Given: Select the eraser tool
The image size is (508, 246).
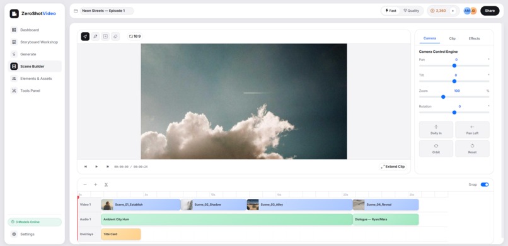Looking at the screenshot, I should (x=115, y=36).
